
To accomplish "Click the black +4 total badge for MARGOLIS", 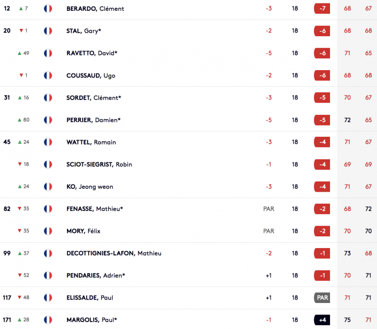I will point(322,320).
